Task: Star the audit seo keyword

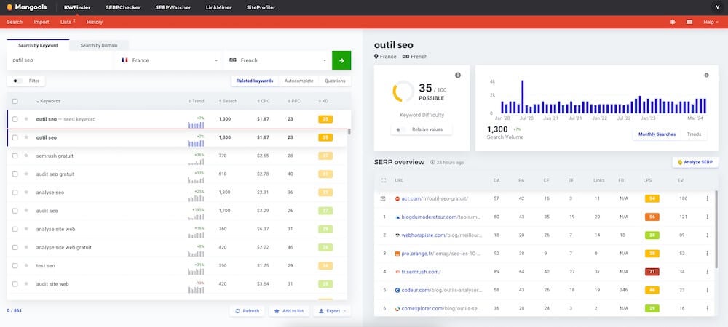Action: click(x=26, y=211)
